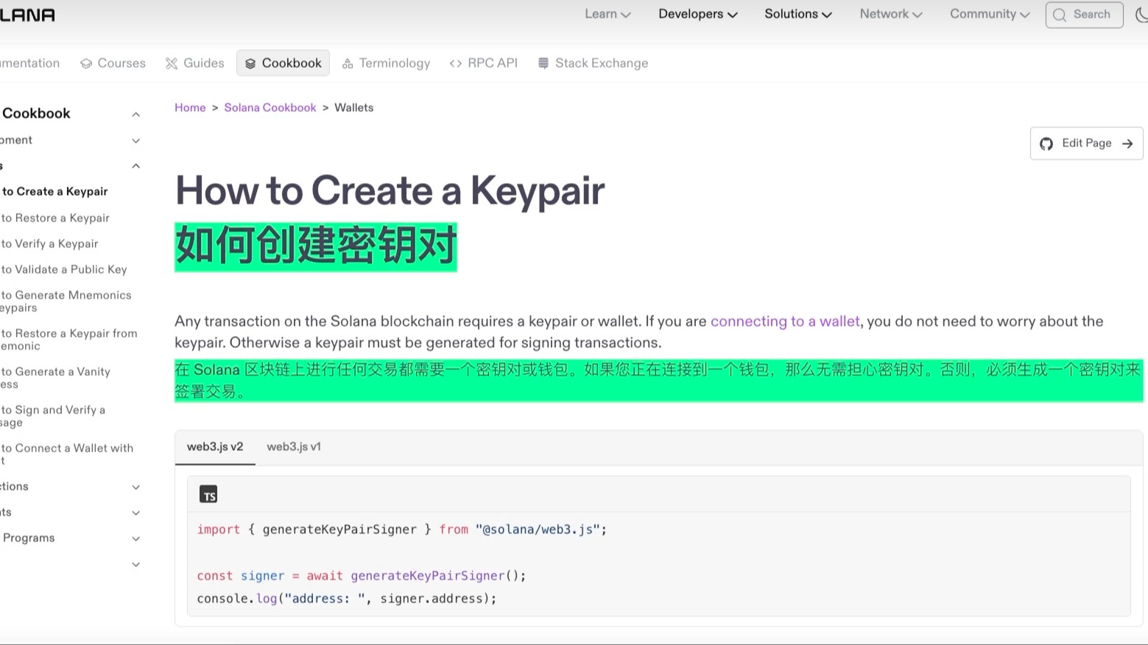Open the Learn dropdown menu
The image size is (1148, 645).
608,14
